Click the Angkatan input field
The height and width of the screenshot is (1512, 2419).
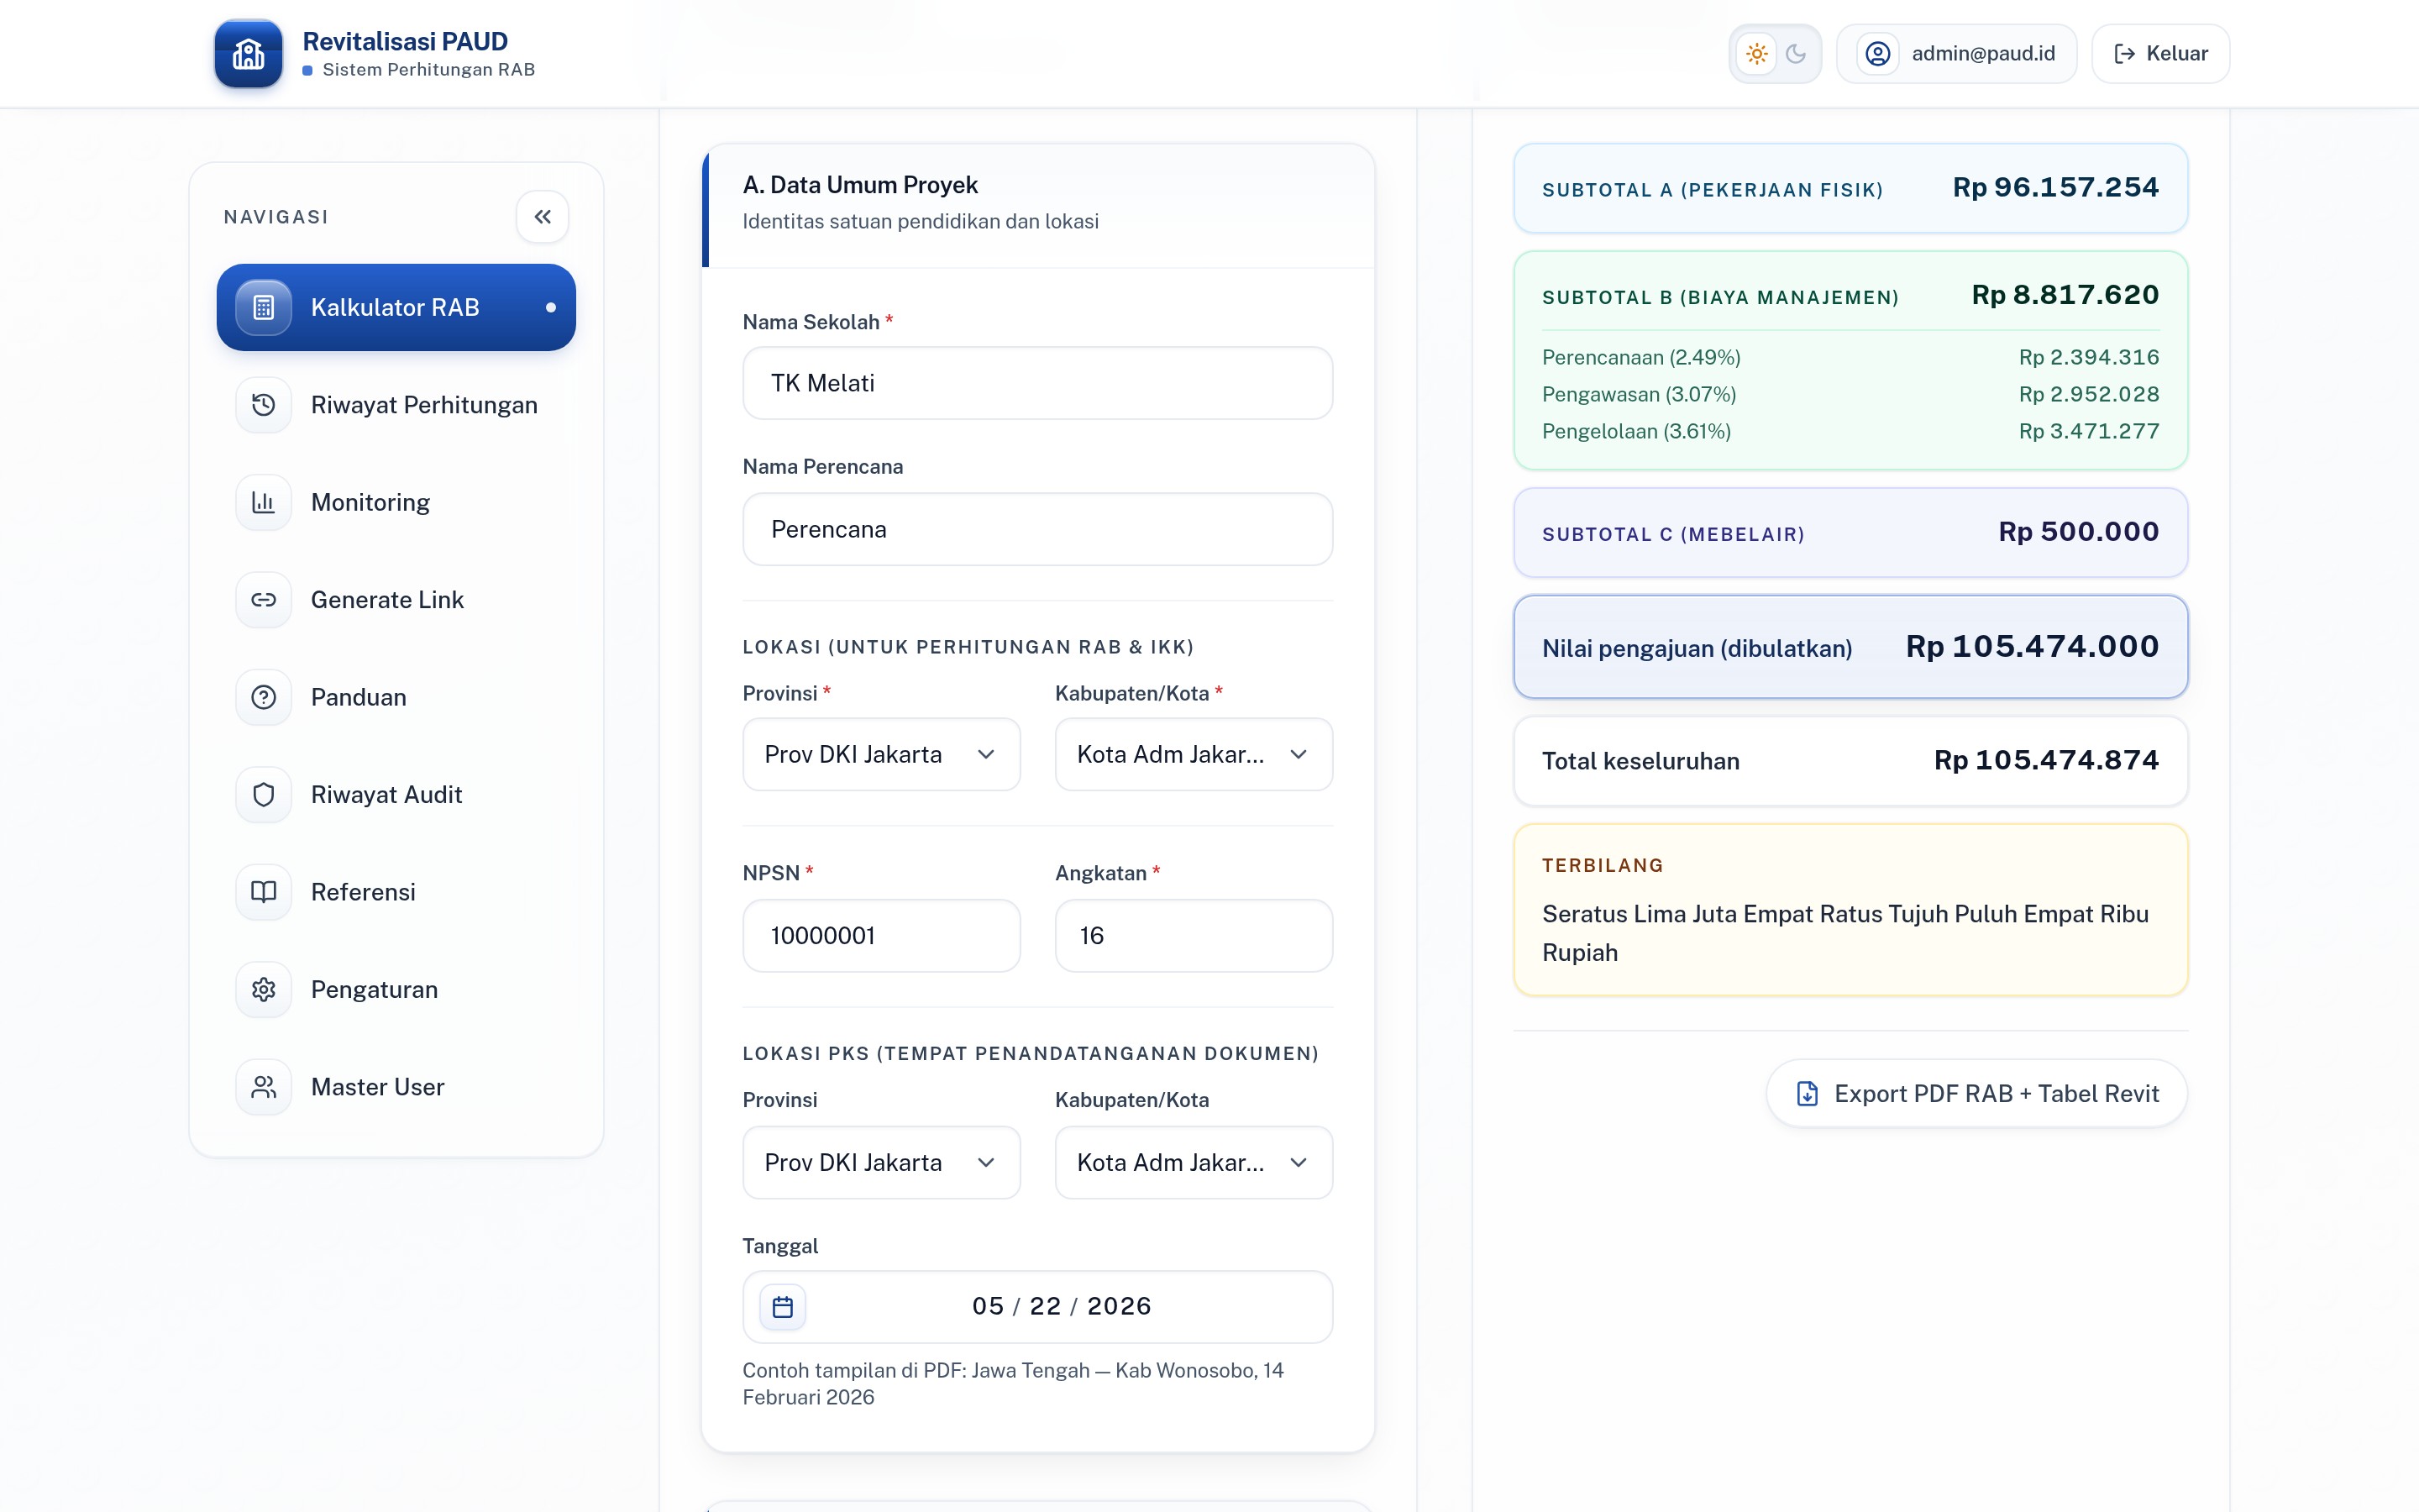click(x=1194, y=935)
